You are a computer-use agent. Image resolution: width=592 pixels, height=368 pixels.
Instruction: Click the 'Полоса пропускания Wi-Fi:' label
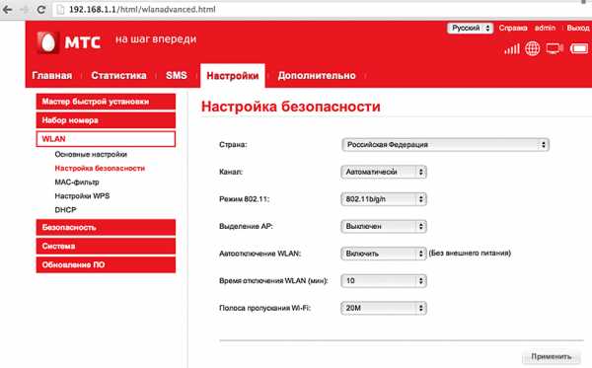tap(264, 308)
